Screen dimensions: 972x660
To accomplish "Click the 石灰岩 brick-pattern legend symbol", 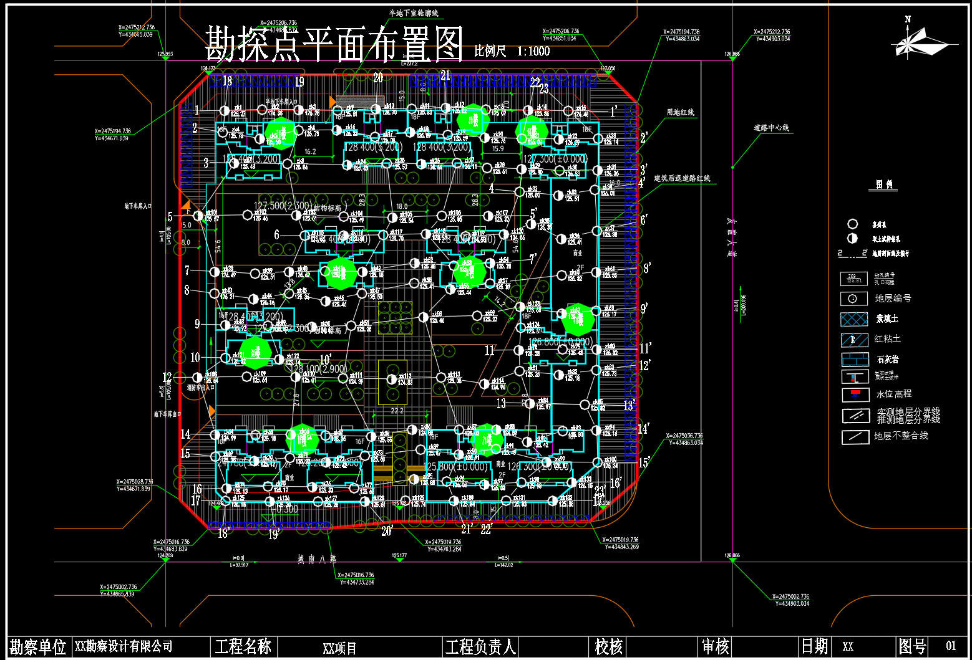I will coord(854,360).
